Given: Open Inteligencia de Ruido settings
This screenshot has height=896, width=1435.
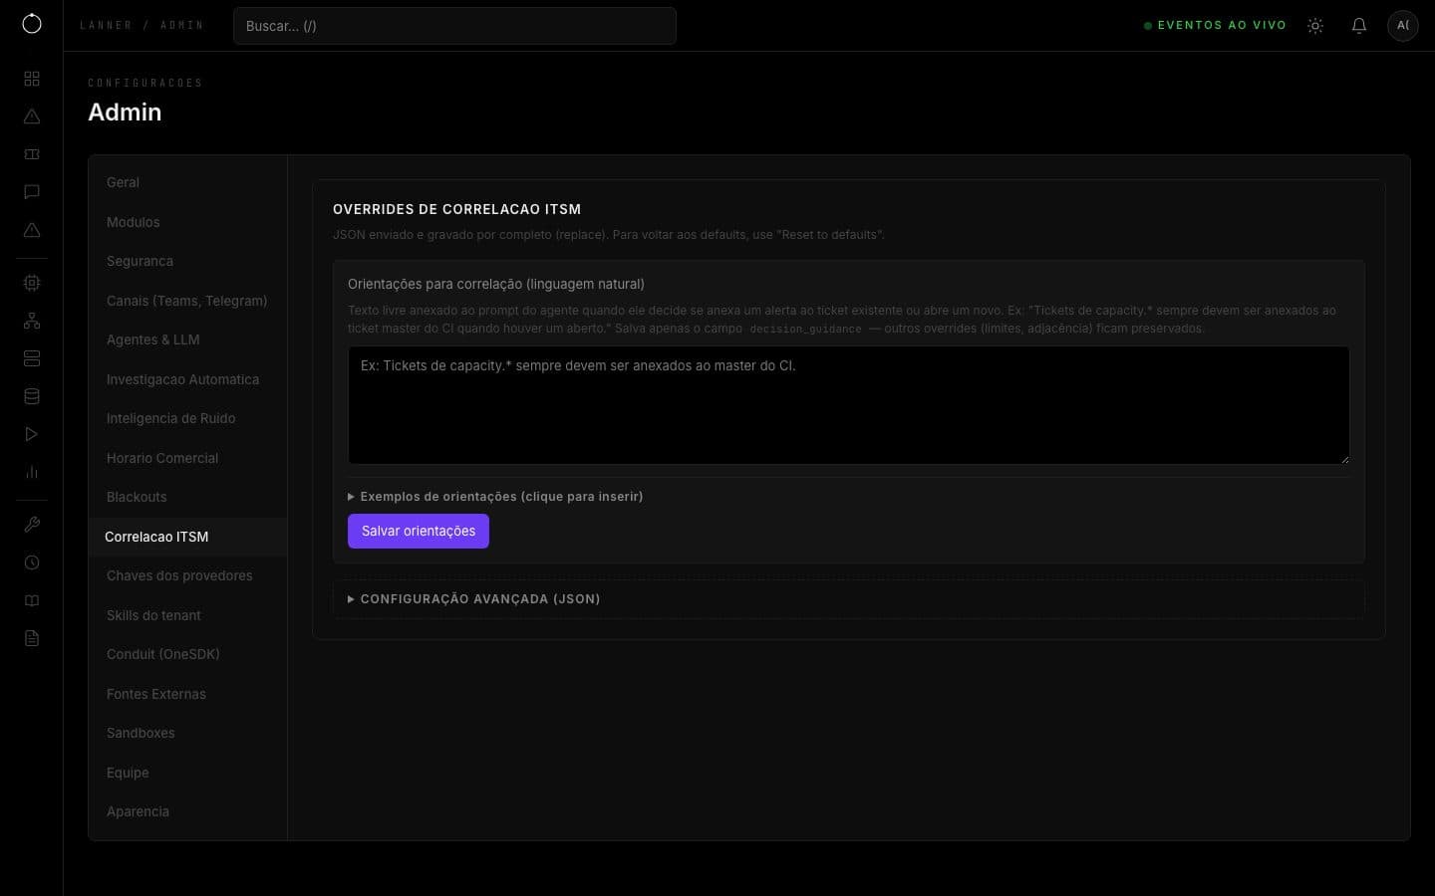Looking at the screenshot, I should 187,419.
